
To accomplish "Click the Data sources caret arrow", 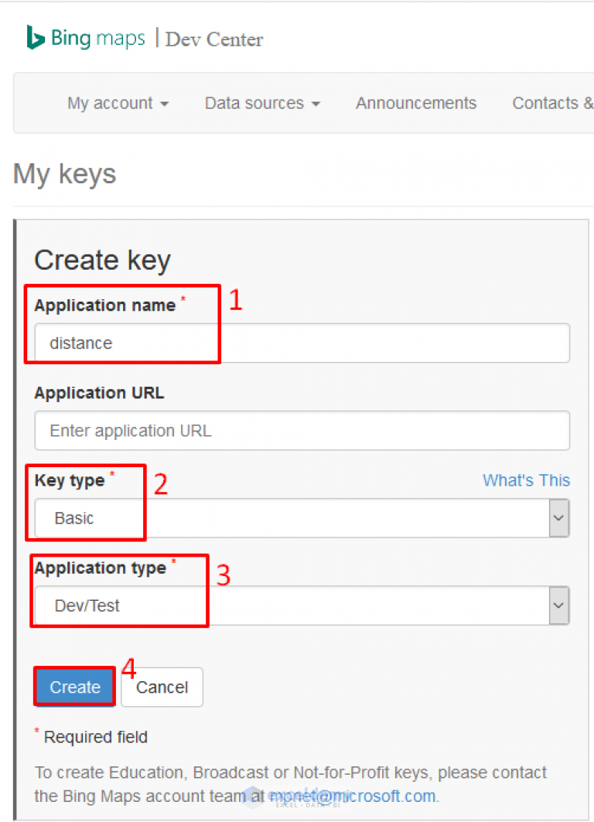I will (316, 104).
